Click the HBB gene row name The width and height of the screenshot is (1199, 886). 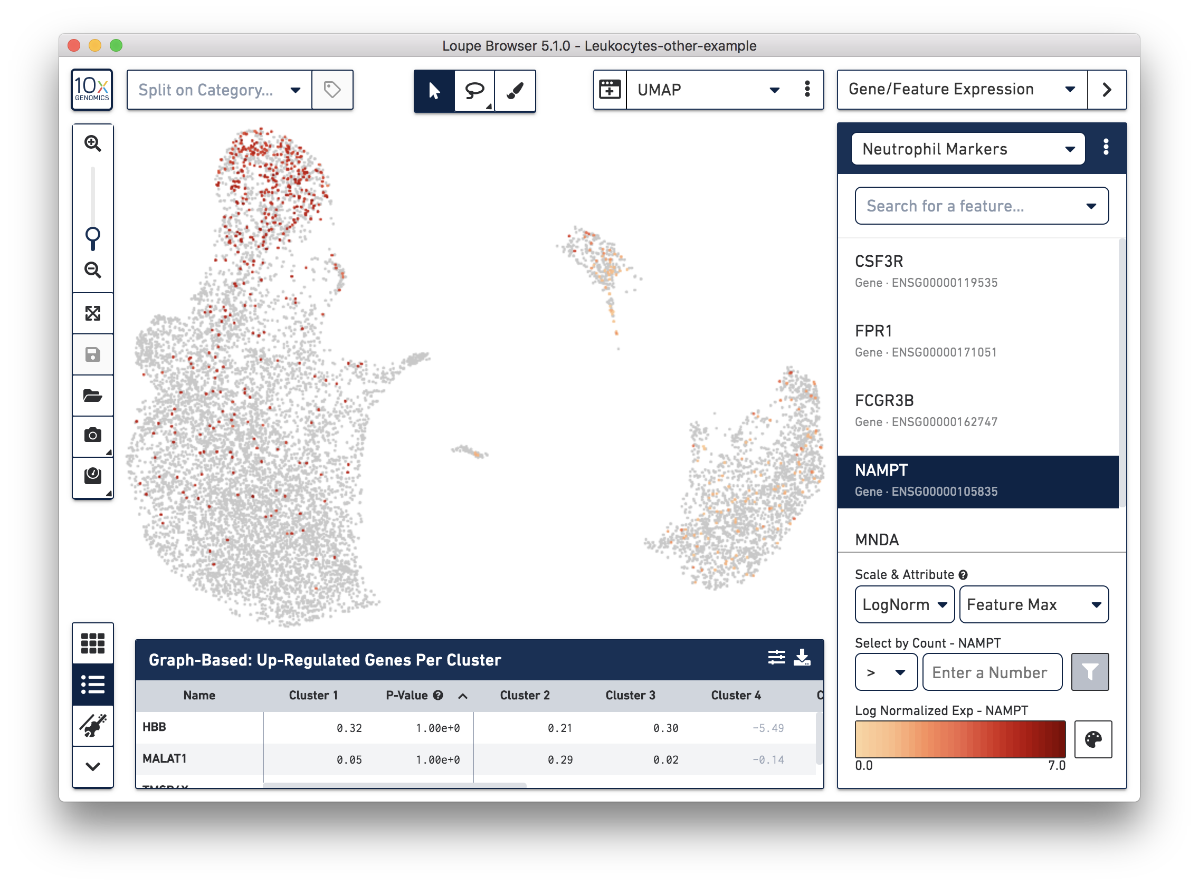154,727
